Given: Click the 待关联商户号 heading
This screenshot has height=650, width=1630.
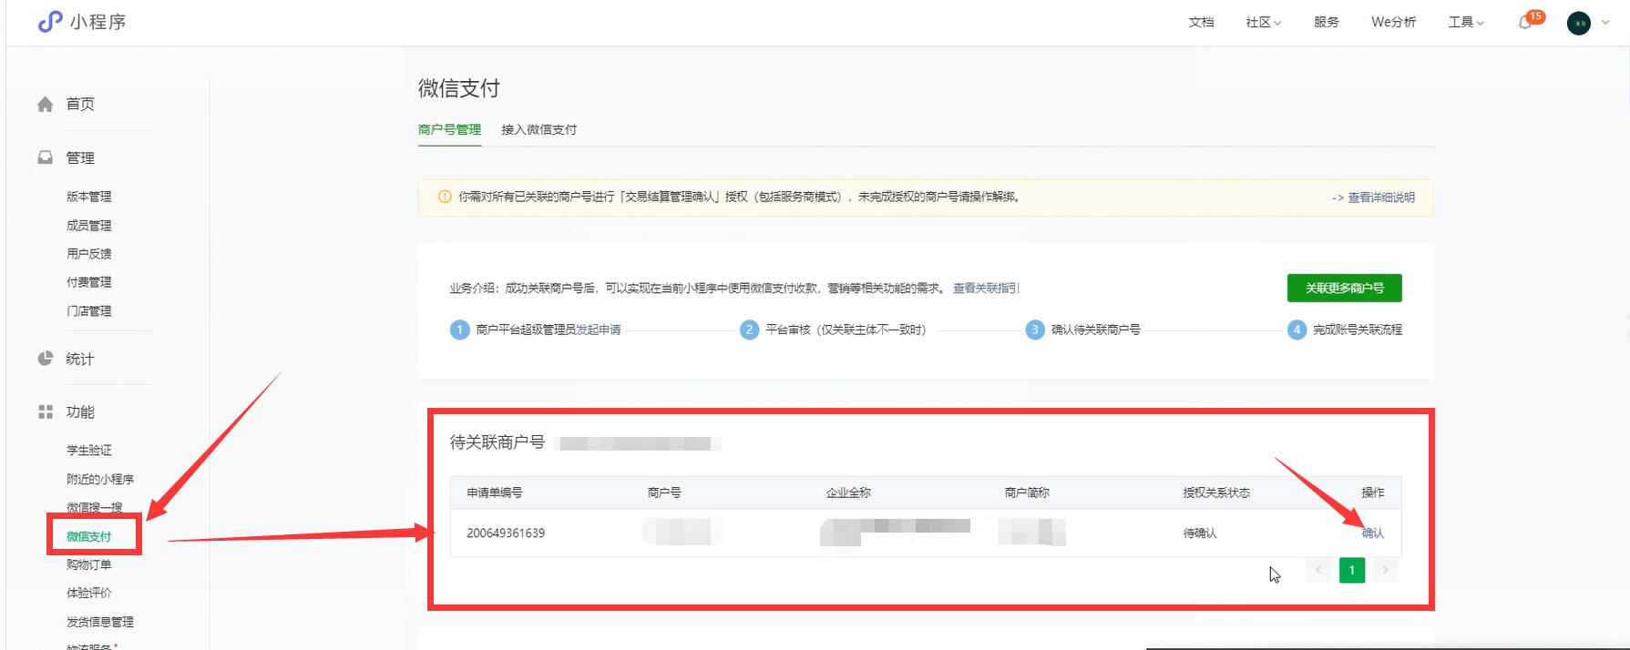Looking at the screenshot, I should point(497,442).
